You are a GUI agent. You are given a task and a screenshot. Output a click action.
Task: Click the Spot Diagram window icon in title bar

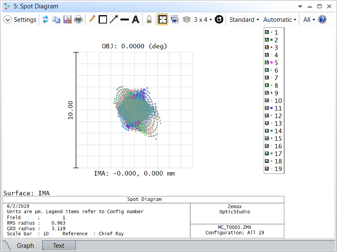(7, 6)
